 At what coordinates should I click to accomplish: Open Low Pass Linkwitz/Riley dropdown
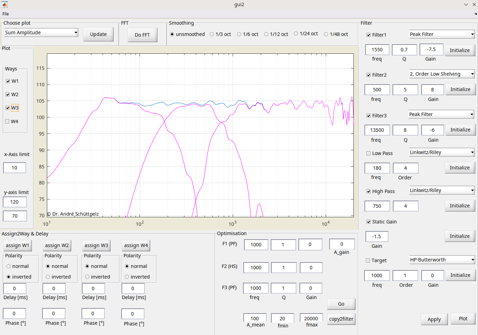pos(442,152)
